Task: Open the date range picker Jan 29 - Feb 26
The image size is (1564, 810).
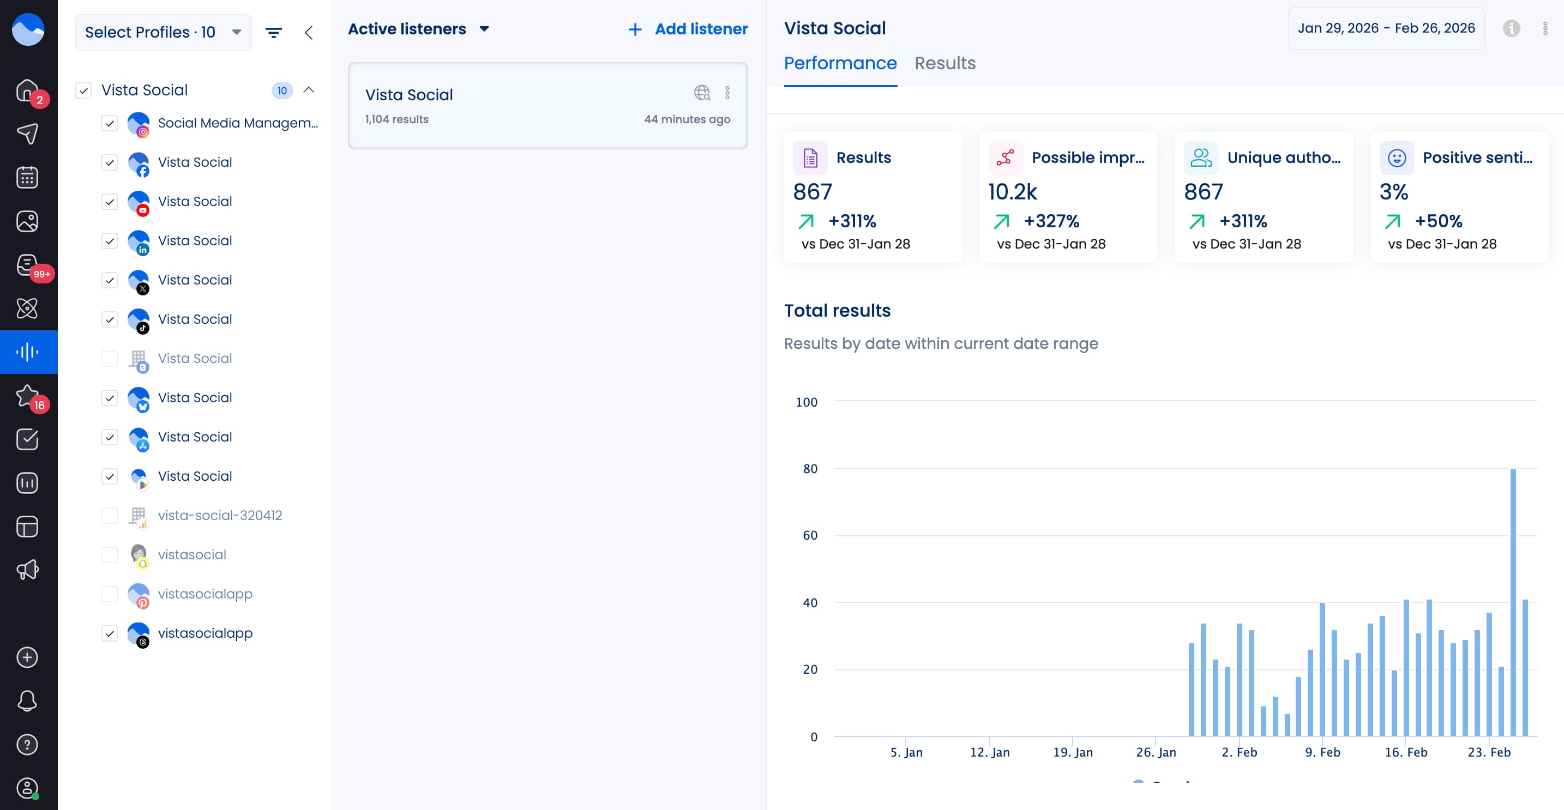Action: [x=1386, y=28]
